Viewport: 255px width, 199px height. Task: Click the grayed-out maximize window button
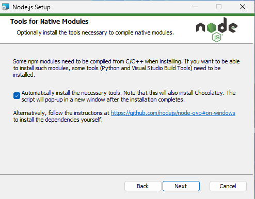219,7
